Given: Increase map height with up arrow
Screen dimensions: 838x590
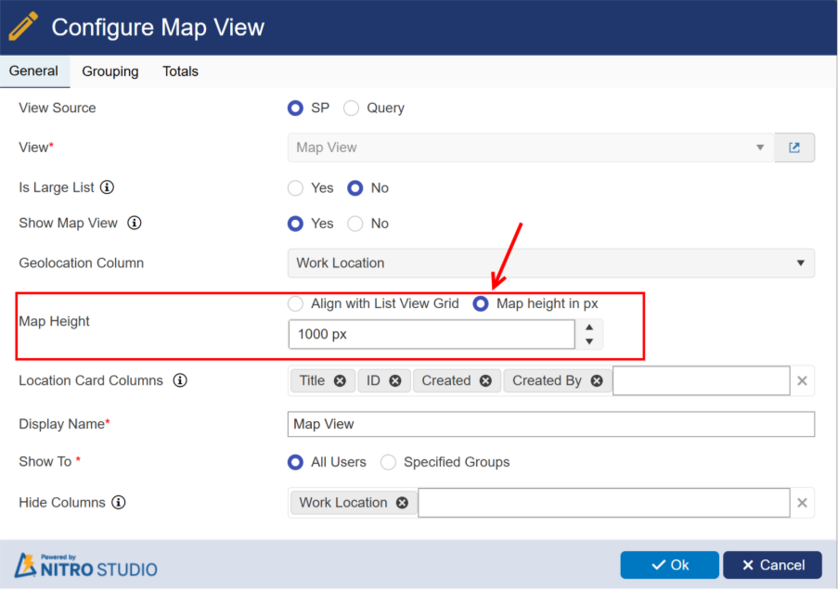Looking at the screenshot, I should click(x=589, y=327).
